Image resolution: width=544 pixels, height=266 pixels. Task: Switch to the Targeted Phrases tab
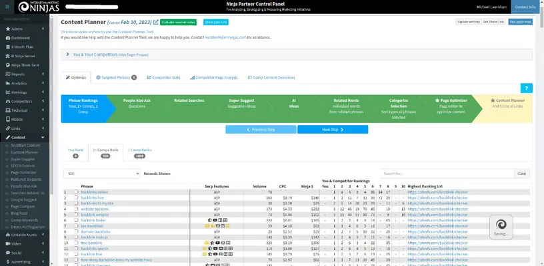pos(115,77)
